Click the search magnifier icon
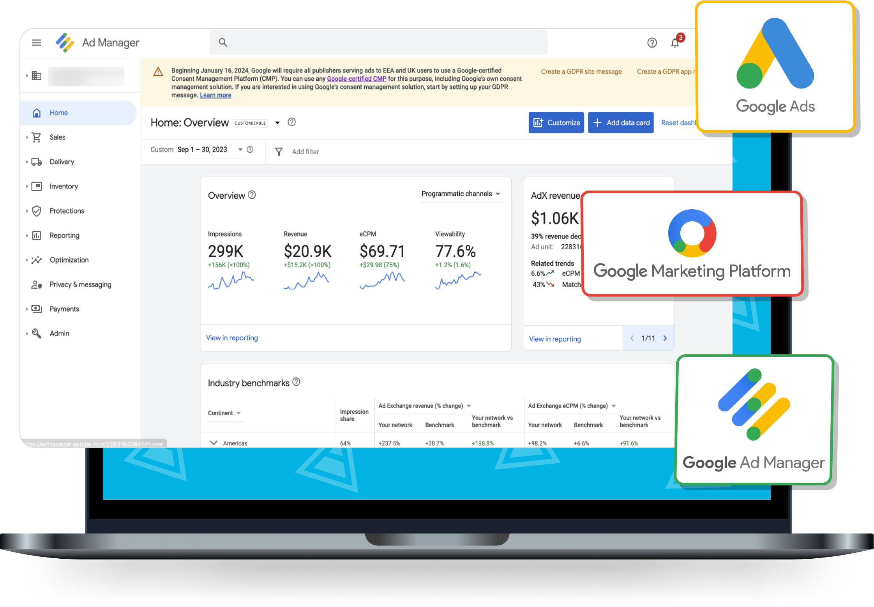 [x=223, y=42]
